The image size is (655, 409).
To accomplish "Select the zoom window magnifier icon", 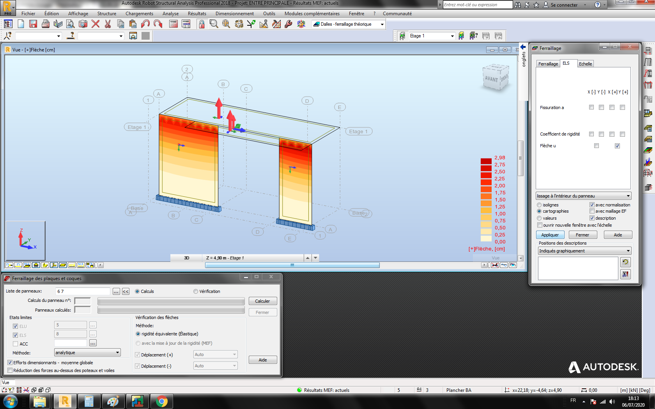I will 214,24.
